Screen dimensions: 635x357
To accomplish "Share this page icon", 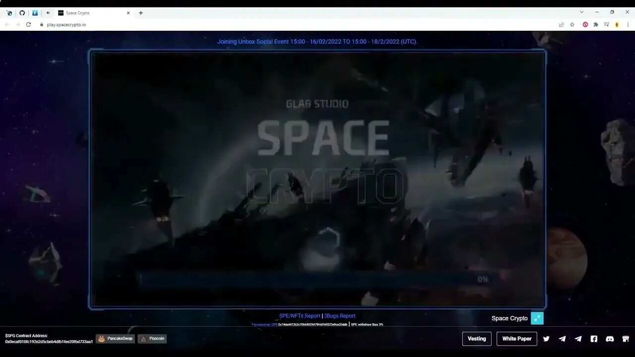I will pyautogui.click(x=561, y=24).
